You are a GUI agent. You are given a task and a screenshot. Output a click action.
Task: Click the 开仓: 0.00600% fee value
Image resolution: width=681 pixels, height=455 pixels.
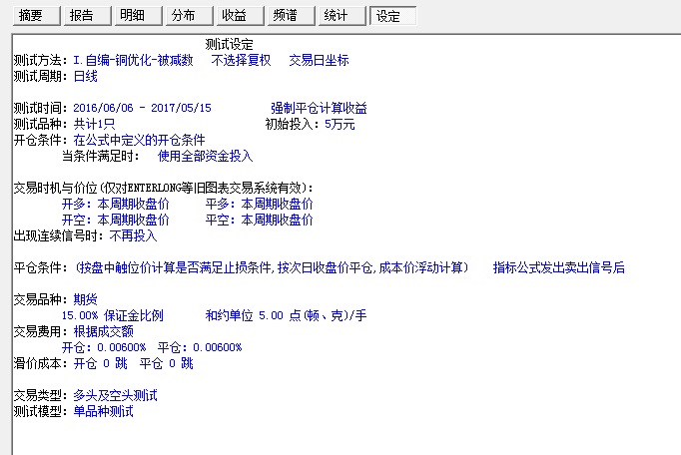(104, 347)
